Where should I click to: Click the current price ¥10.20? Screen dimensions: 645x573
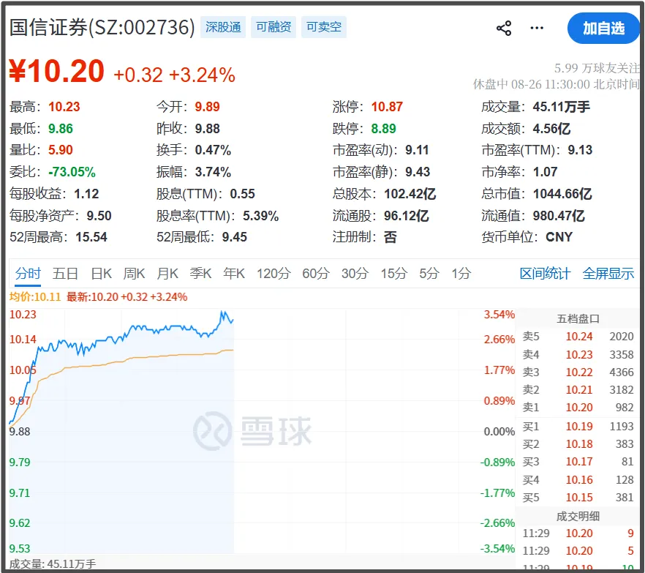click(57, 71)
